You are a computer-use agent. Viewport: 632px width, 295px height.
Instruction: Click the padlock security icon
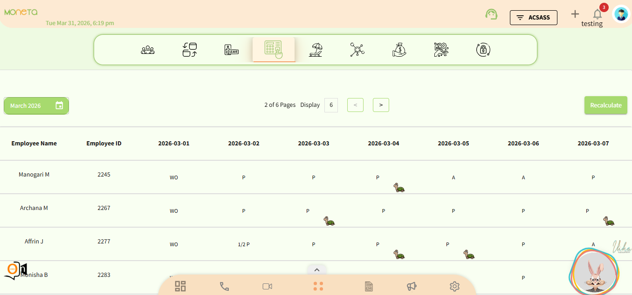(483, 50)
